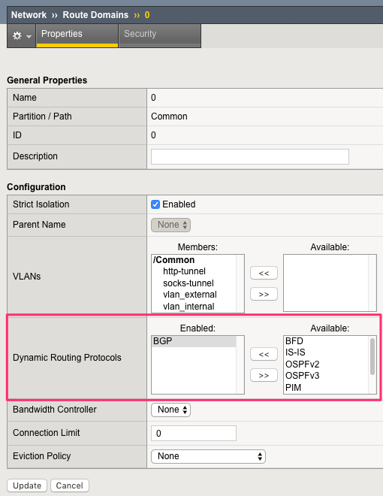Click Dynamic Routing Protocols << button
Viewport: 383px width, 496px height.
click(264, 354)
